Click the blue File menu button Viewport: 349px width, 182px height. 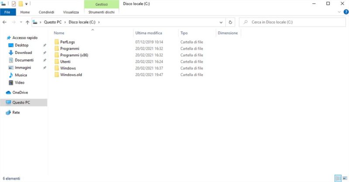pyautogui.click(x=7, y=12)
